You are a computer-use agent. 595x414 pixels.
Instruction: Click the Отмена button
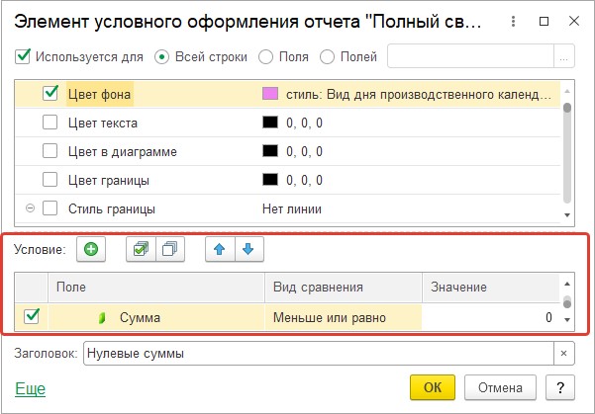tap(500, 387)
